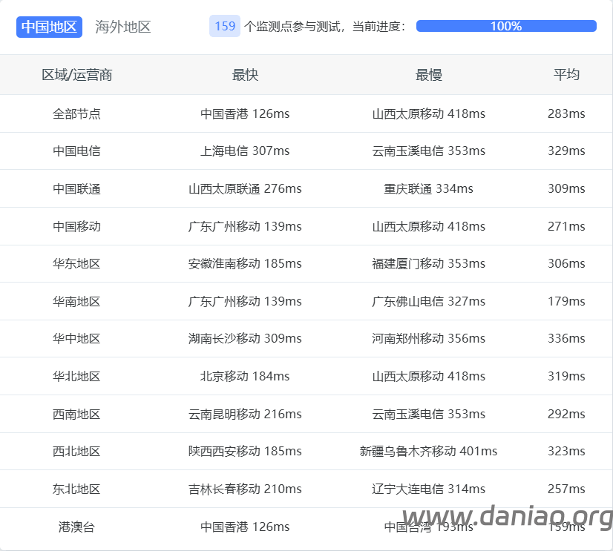Click the 西北地区 row label
The height and width of the screenshot is (551, 613).
tap(76, 451)
